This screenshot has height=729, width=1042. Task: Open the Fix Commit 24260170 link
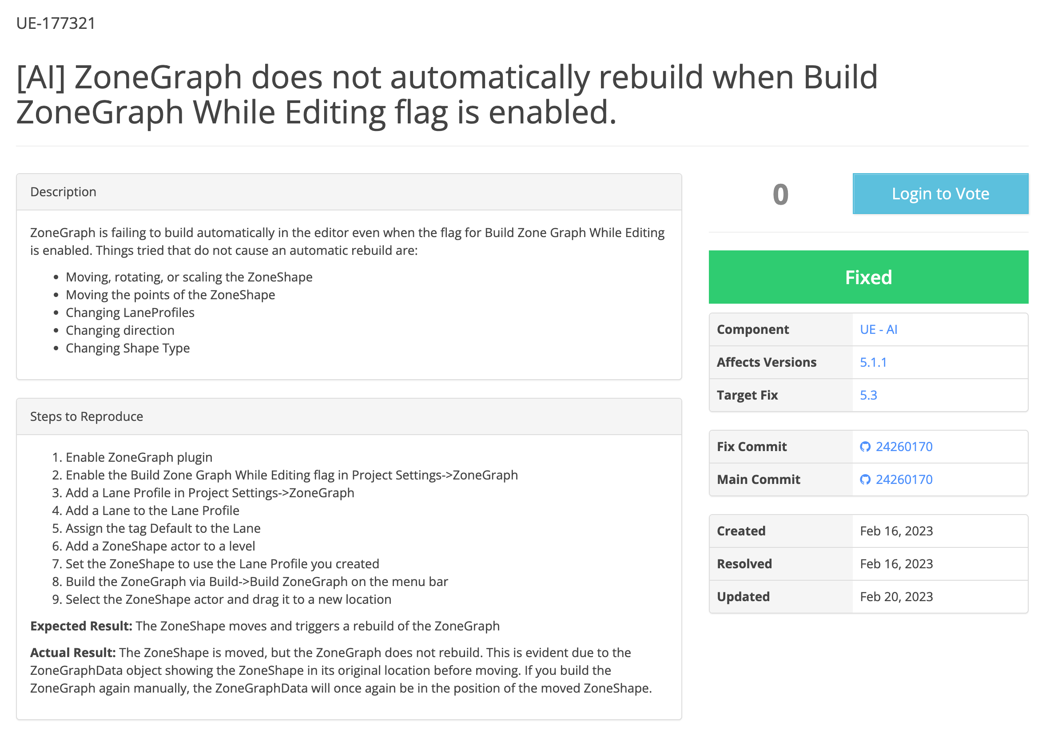point(903,447)
